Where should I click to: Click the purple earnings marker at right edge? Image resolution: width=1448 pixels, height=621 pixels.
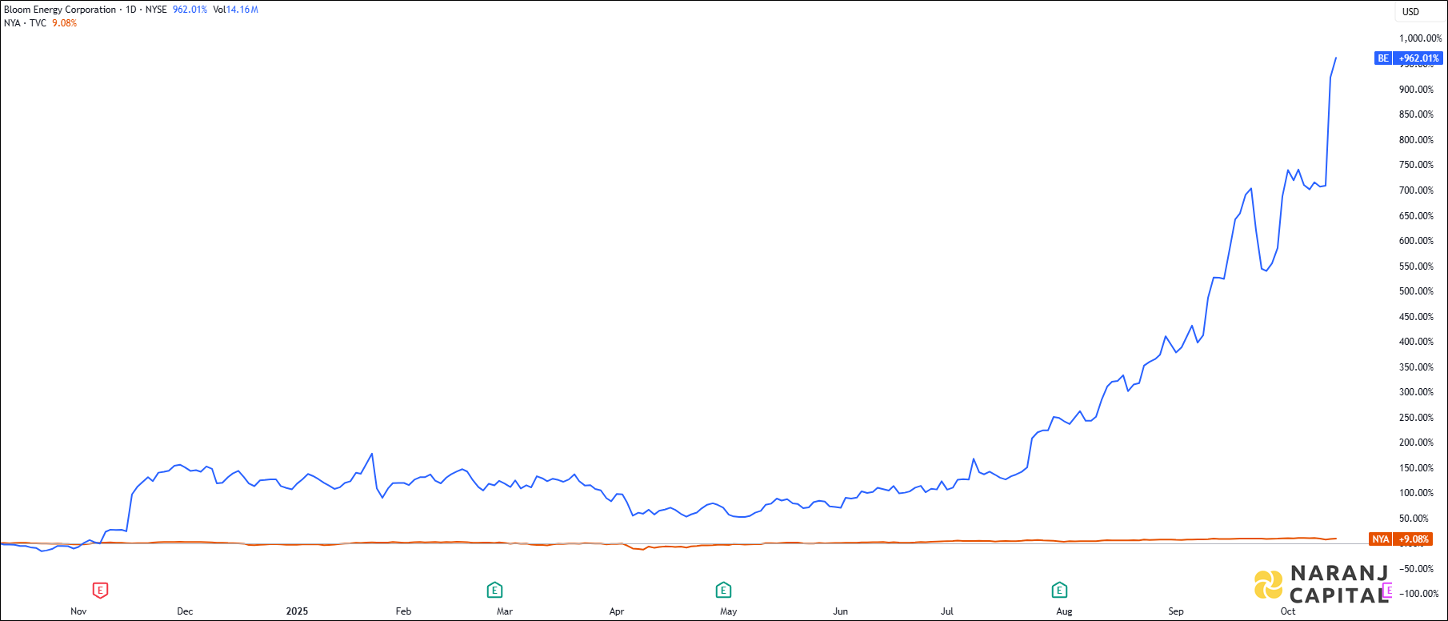[1389, 591]
